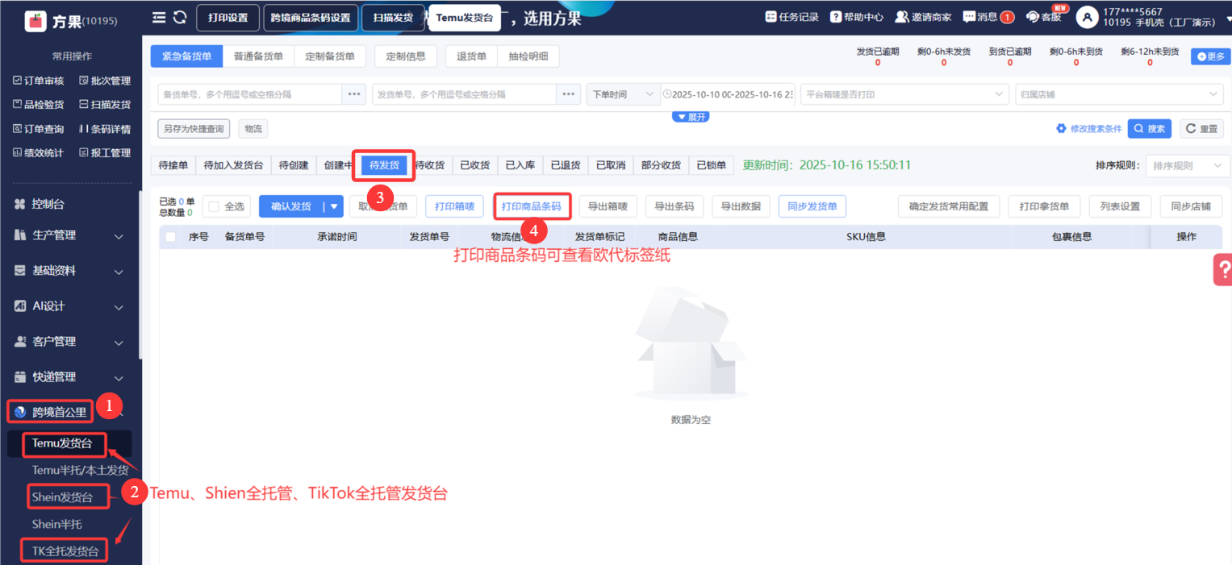Click the 导出数据 button
Image resolution: width=1232 pixels, height=565 pixels.
pos(741,206)
